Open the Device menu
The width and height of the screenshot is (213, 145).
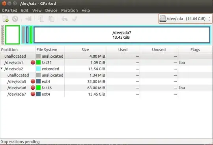coord(51,11)
